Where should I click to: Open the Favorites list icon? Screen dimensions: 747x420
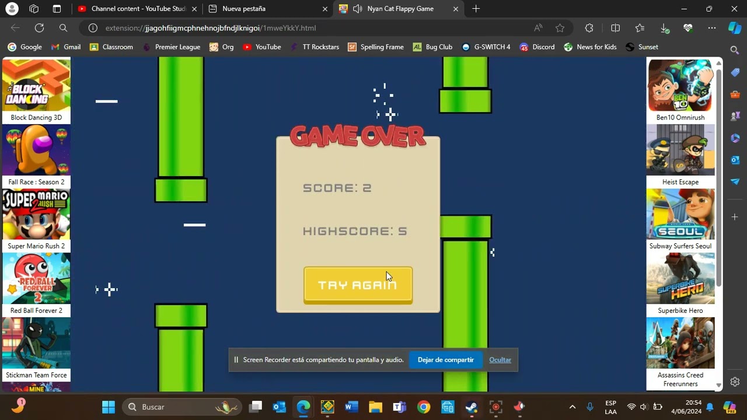pyautogui.click(x=640, y=28)
